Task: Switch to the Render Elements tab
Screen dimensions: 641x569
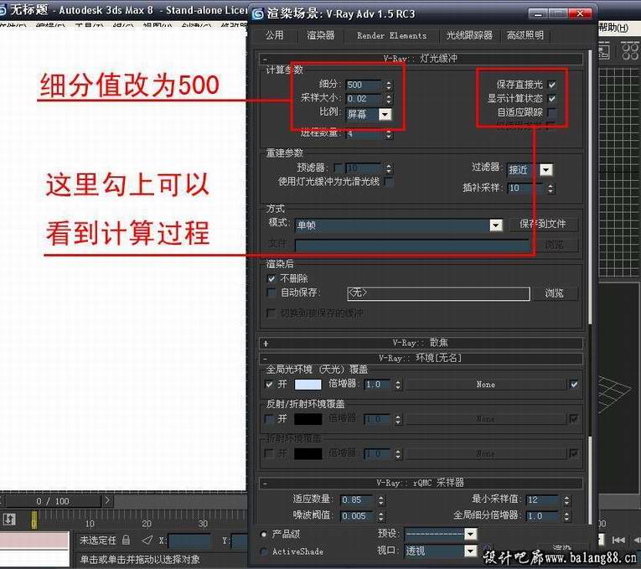Action: [391, 35]
